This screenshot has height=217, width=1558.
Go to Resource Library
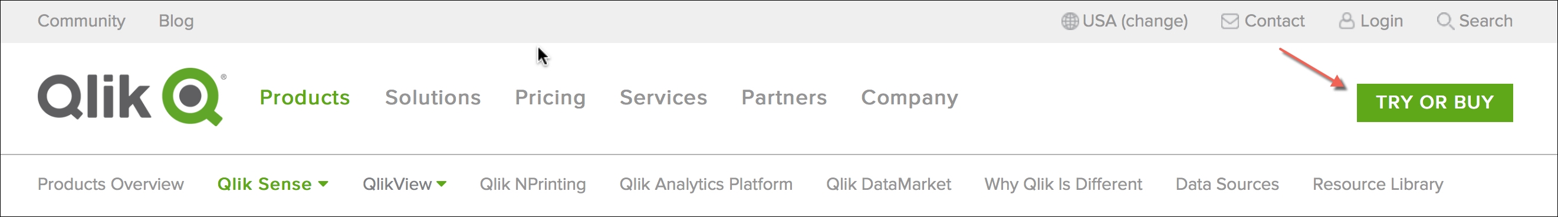click(1377, 184)
